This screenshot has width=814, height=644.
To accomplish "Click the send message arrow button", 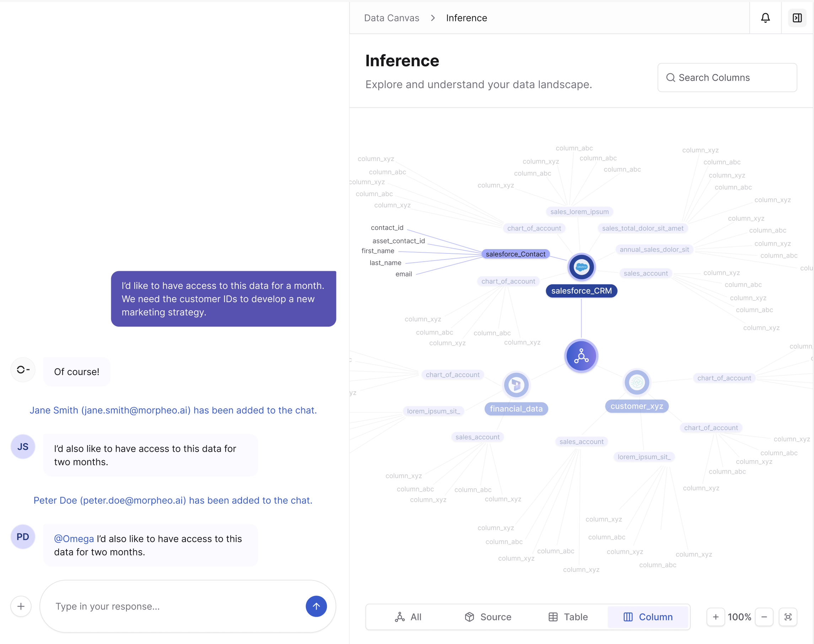I will point(316,606).
